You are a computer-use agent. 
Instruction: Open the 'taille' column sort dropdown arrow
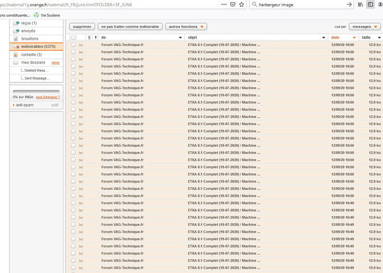380,38
